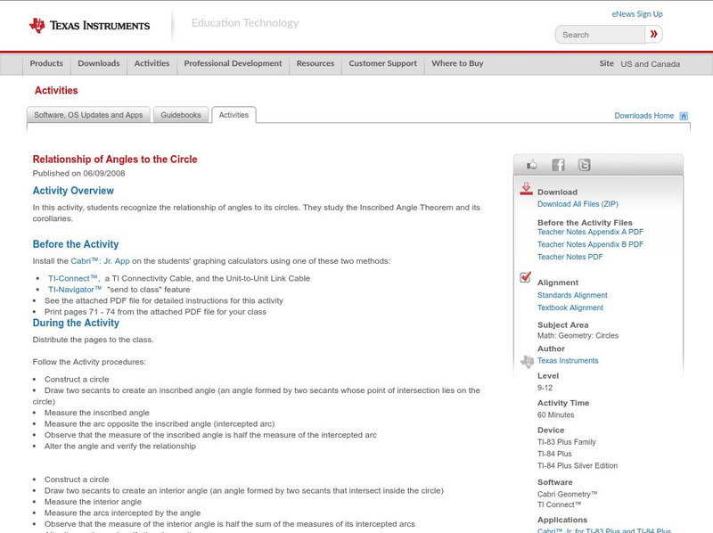Open the Resources menu
Image resolution: width=713 pixels, height=533 pixels.
click(316, 63)
